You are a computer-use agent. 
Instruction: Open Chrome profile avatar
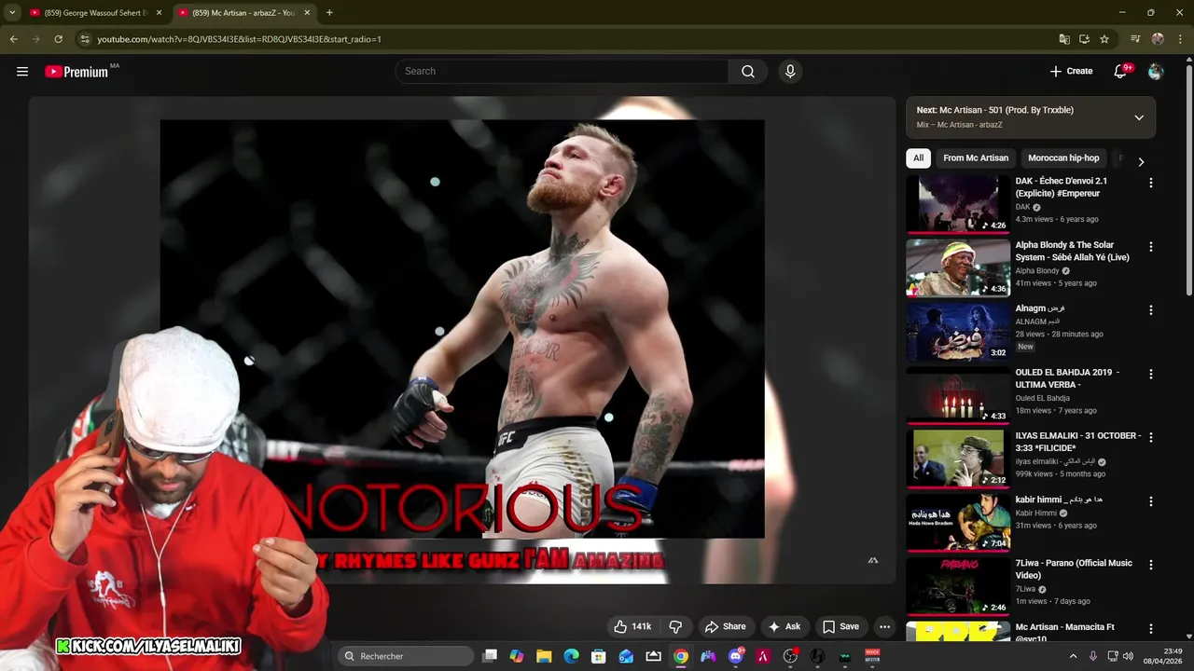coord(1158,39)
